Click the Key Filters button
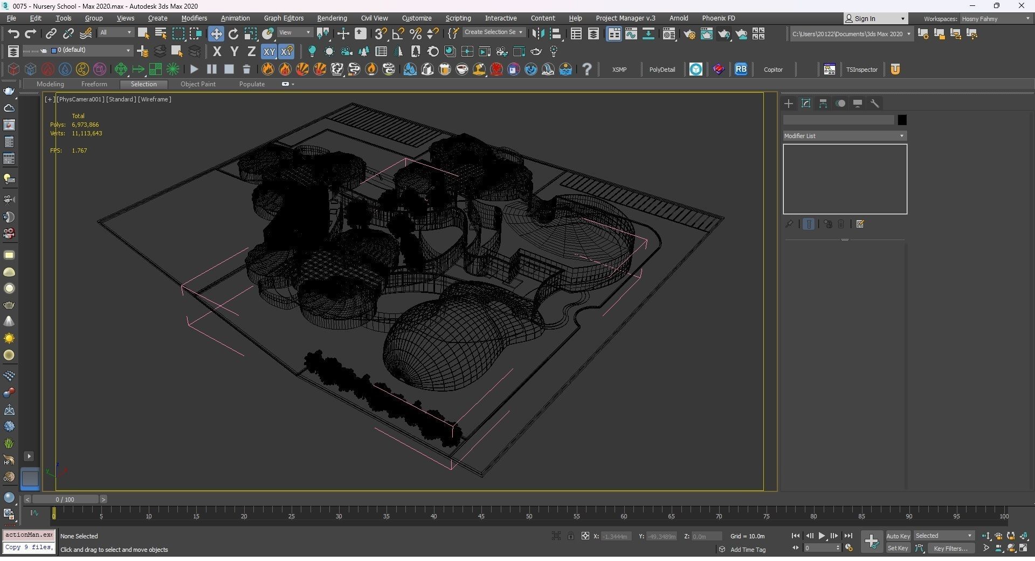Image resolution: width=1035 pixels, height=561 pixels. click(951, 549)
